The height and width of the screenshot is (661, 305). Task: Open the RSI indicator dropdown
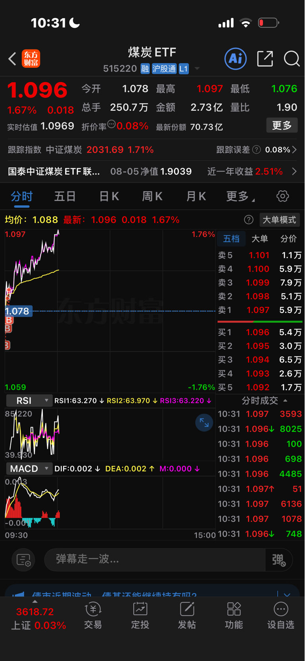(29, 401)
